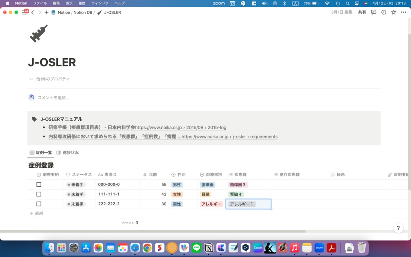411x257 pixels.
Task: Open 診療科別 select 循環器 tag
Action: (208, 185)
